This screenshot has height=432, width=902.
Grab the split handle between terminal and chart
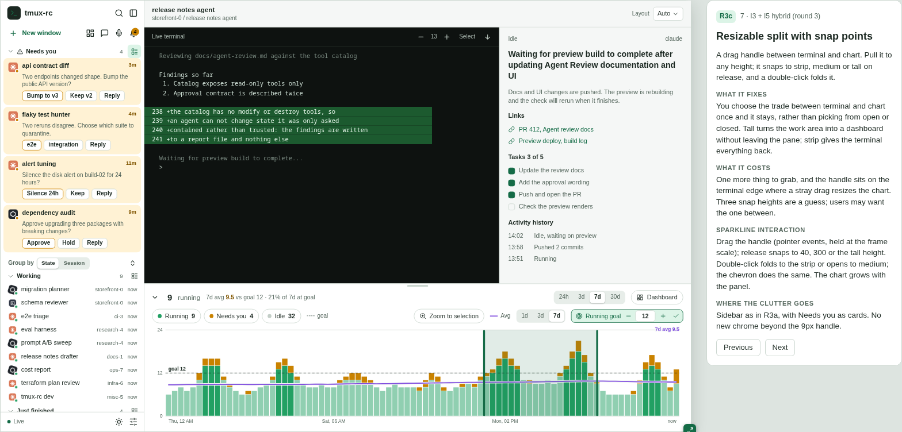coord(418,286)
